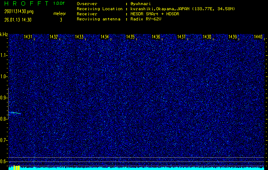Click the 1438 time tick label
Viewport: 268px width, 170px height.
point(207,37)
